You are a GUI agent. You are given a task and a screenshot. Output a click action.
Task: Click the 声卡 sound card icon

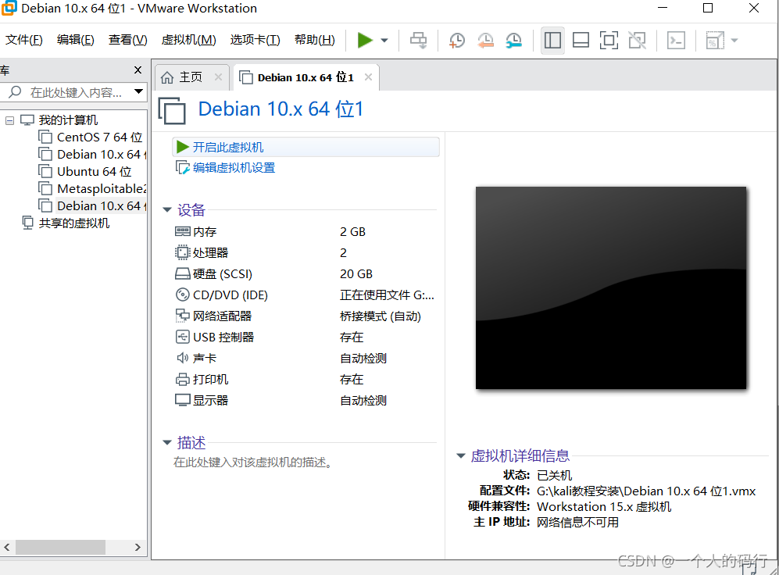[x=183, y=358]
